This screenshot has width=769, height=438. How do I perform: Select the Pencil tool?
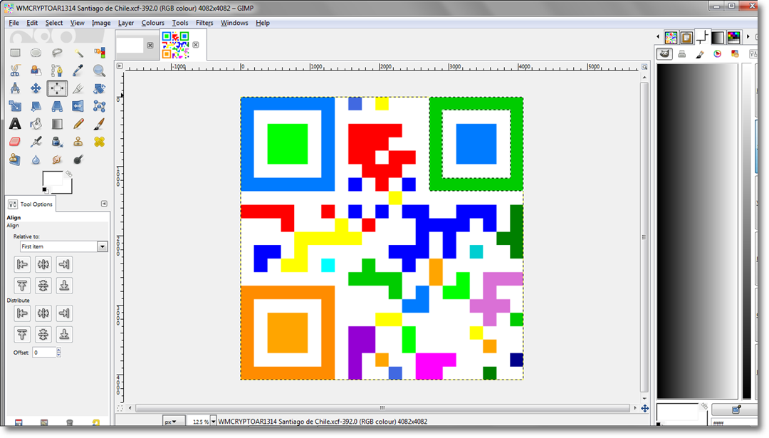(78, 124)
